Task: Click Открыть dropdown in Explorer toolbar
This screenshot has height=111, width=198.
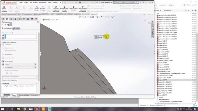Action: pos(157,10)
